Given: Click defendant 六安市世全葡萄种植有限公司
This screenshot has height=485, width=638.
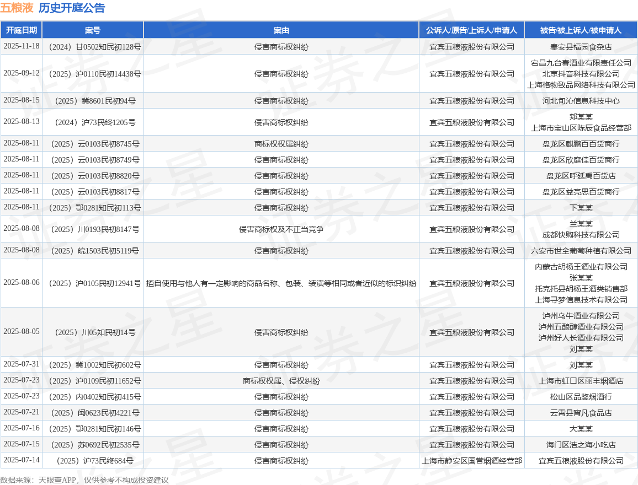Looking at the screenshot, I should (581, 251).
